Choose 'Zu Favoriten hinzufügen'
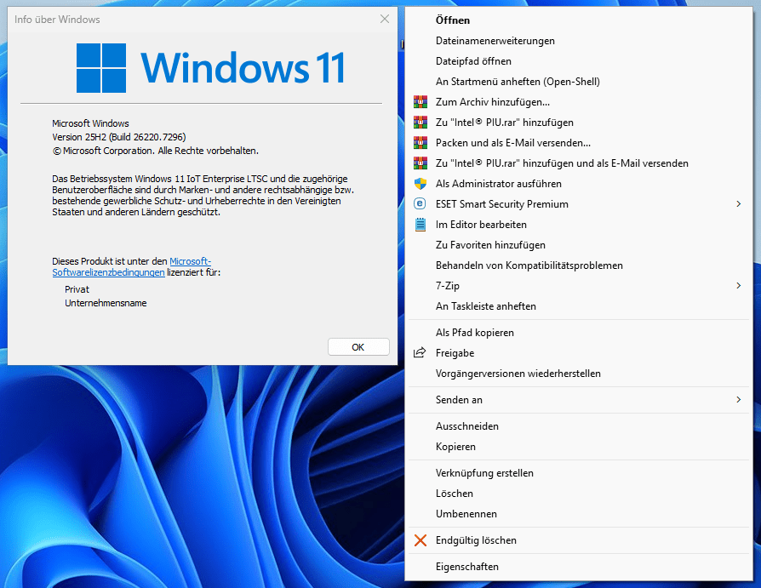 tap(579, 244)
